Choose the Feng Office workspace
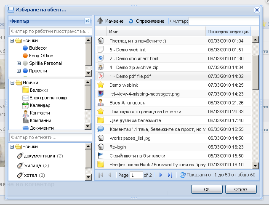The width and height of the screenshot is (269, 205). pos(41,56)
